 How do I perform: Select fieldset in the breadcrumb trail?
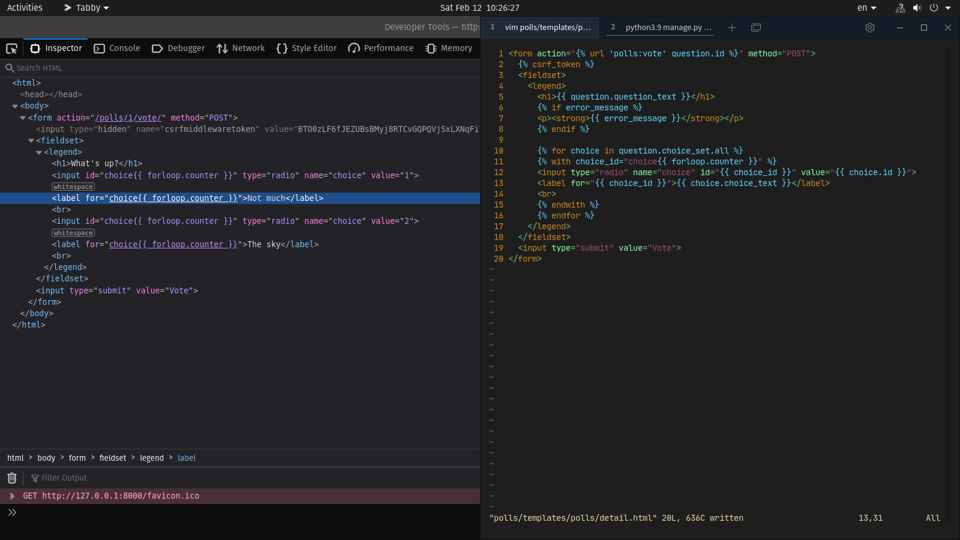click(x=113, y=458)
